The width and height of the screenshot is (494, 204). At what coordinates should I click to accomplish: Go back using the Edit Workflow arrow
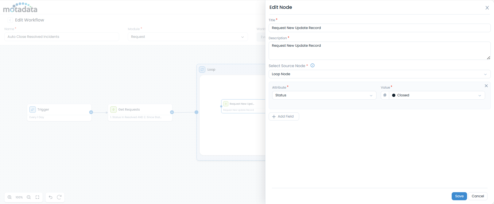tap(10, 20)
